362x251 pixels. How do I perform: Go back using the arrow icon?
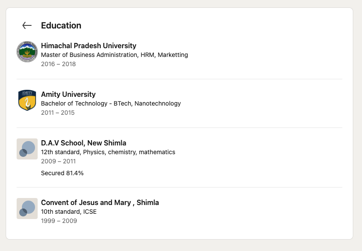pos(27,25)
